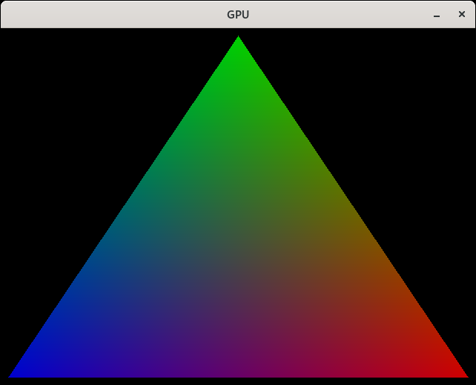Click the "GPU" title text

238,15
